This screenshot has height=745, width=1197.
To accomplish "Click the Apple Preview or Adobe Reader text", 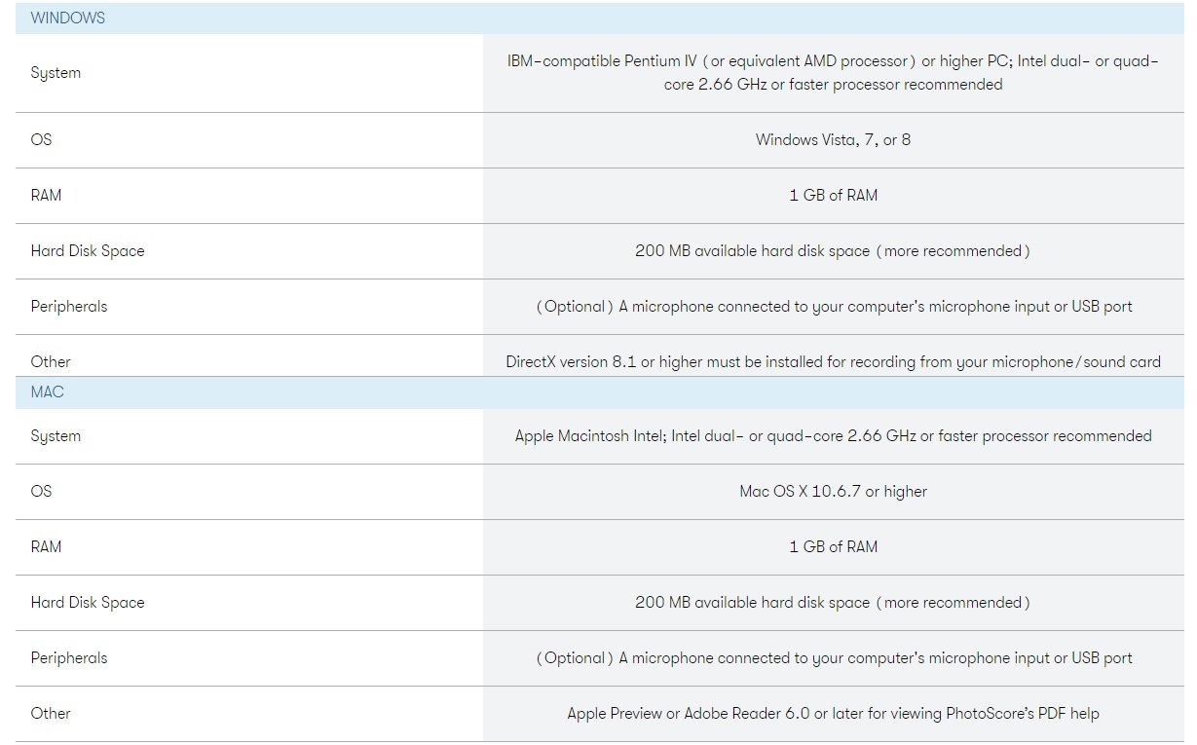I will (833, 713).
